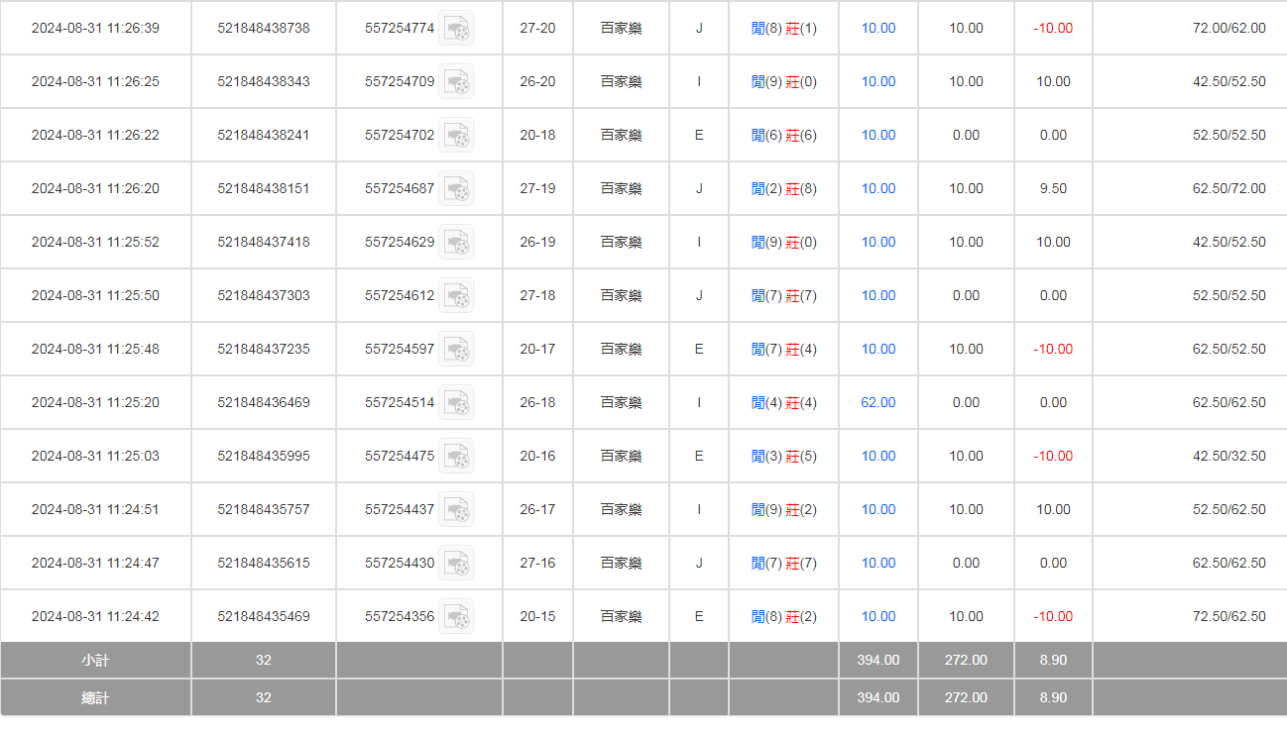View replay video for round 557254356
1287x734 pixels.
point(456,617)
